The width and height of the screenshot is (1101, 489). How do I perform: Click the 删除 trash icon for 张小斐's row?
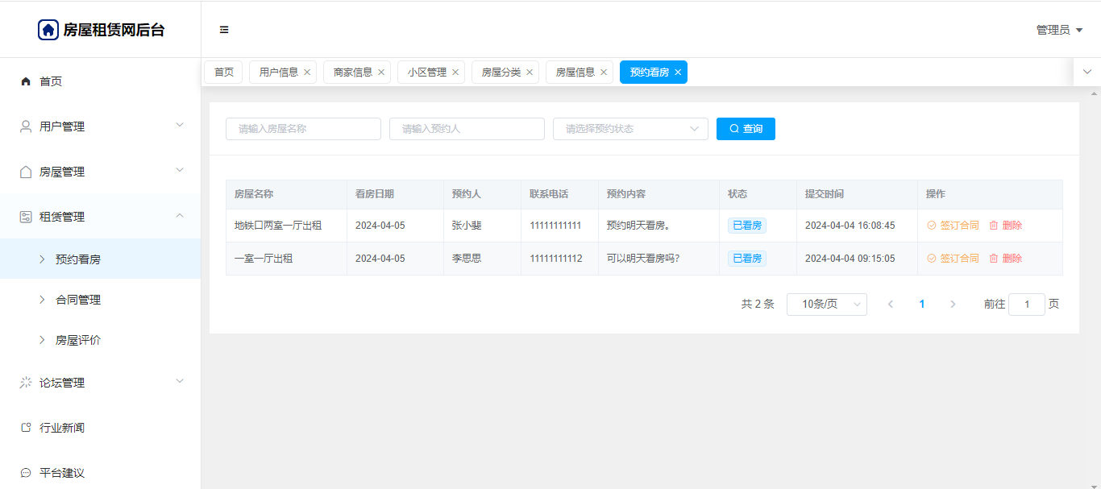pyautogui.click(x=994, y=226)
